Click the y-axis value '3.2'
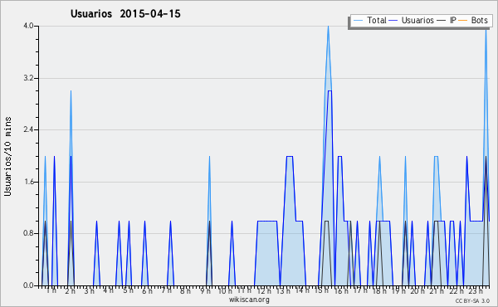This screenshot has height=307, width=498. pyautogui.click(x=28, y=78)
